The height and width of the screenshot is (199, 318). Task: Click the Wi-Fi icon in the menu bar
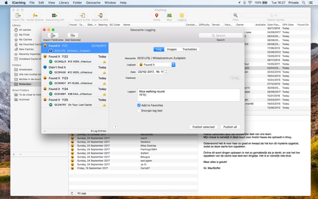[250, 2]
